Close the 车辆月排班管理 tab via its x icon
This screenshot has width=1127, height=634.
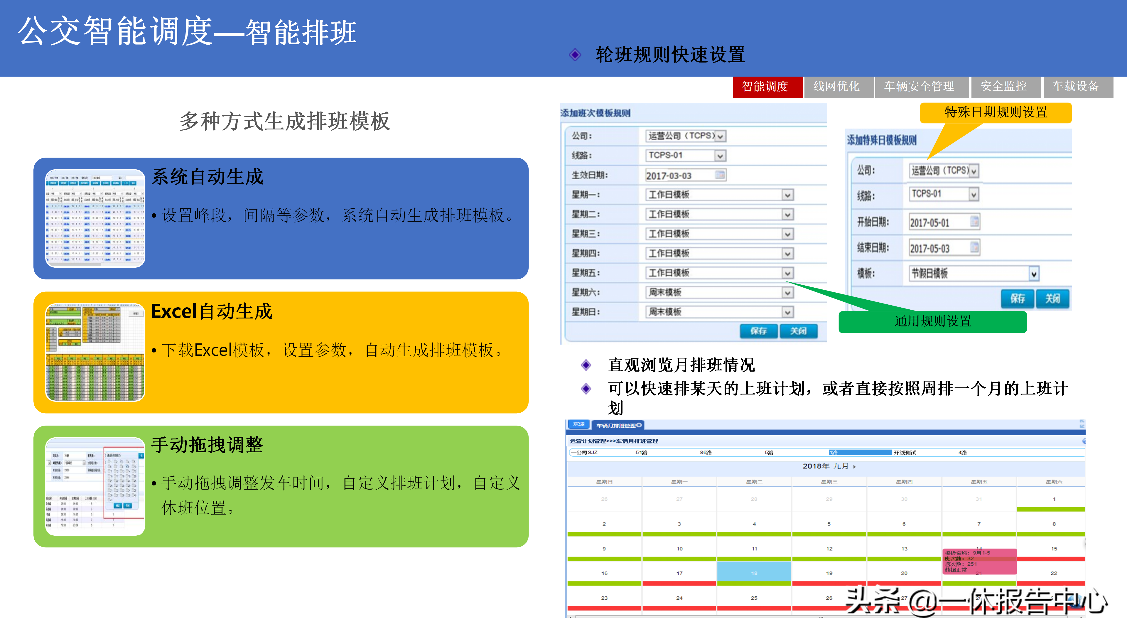point(639,425)
